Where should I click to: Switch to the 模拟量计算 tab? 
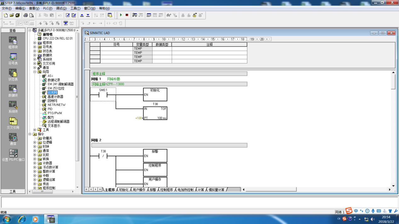click(x=217, y=190)
